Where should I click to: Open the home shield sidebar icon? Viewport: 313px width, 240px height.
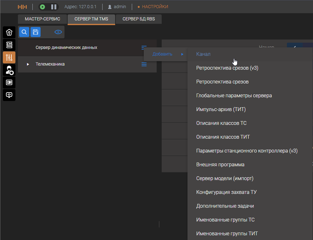[9, 32]
